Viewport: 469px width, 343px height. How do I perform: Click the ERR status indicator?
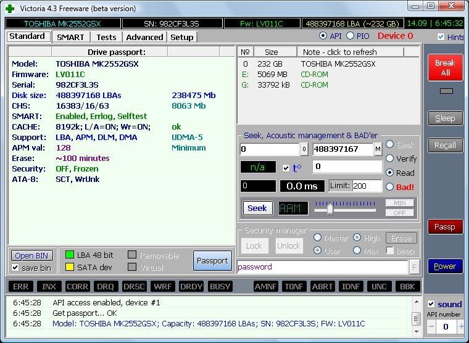click(x=20, y=286)
